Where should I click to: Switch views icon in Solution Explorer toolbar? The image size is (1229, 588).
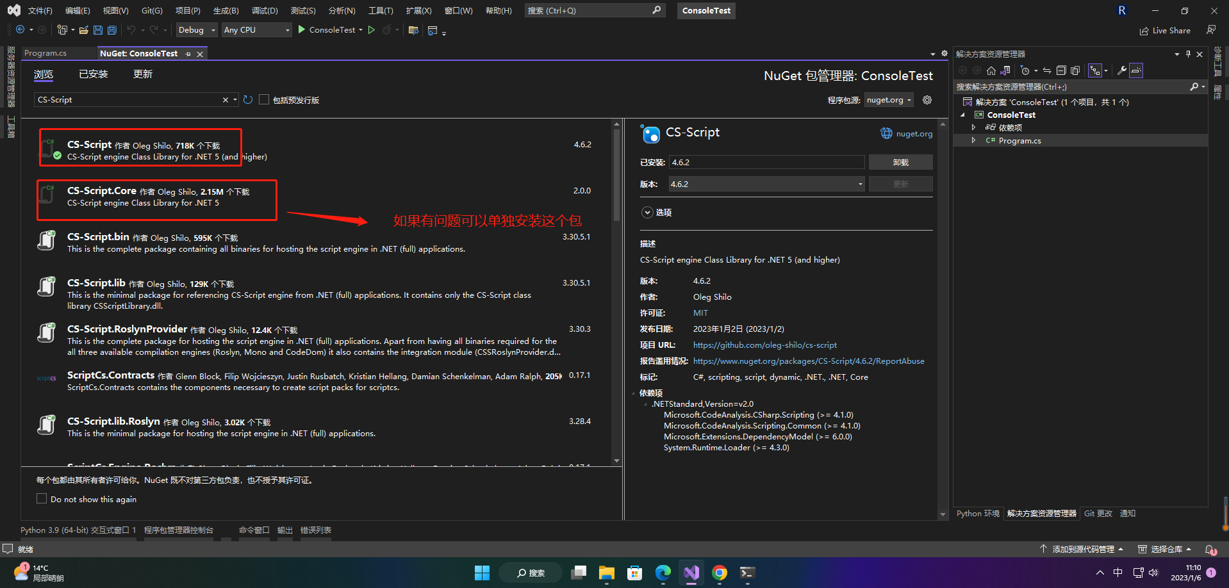click(1005, 70)
